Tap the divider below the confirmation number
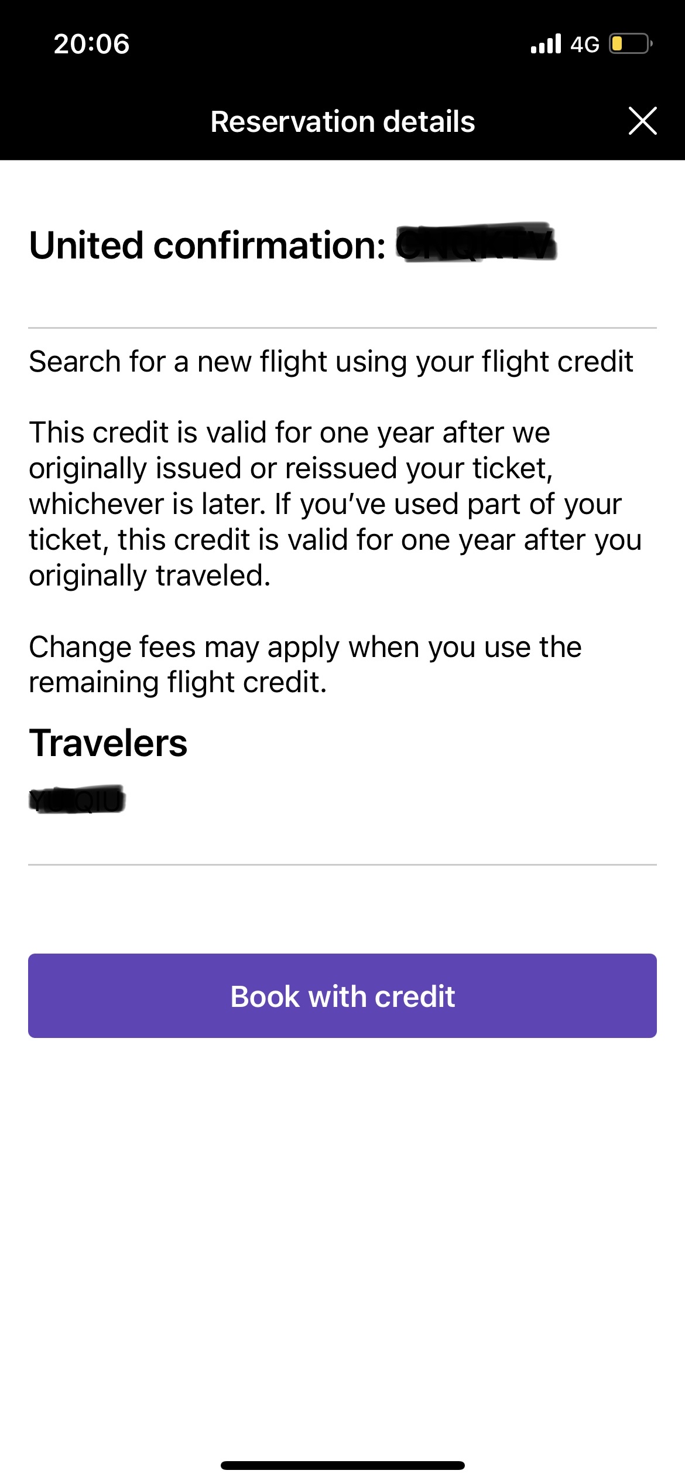Image resolution: width=685 pixels, height=1484 pixels. pos(342,328)
